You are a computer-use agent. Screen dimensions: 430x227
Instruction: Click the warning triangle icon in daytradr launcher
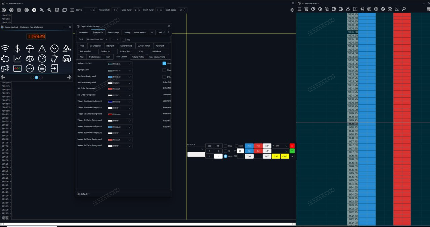click(42, 49)
